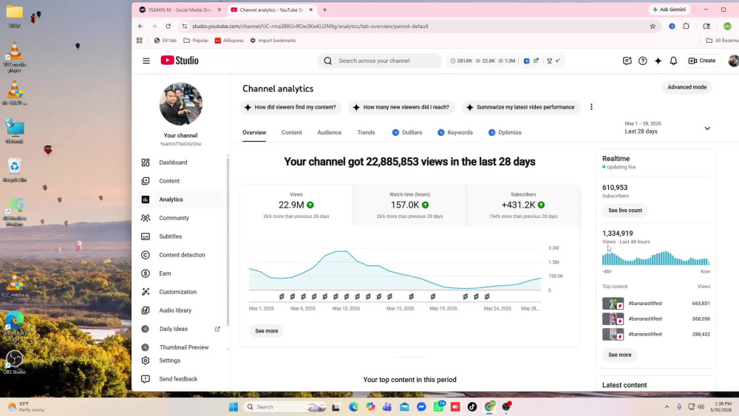Open top content thumbnail with 663,831 views
This screenshot has width=739, height=416.
[x=613, y=304]
